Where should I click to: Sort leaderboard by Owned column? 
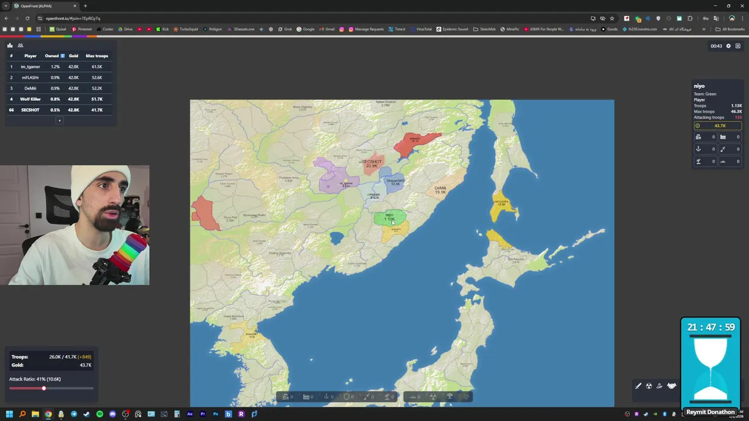[x=54, y=56]
